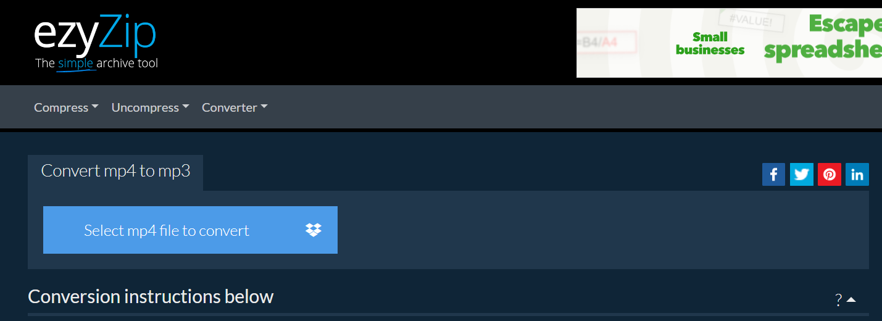Click Select mp4 file to convert button
The width and height of the screenshot is (882, 321).
point(190,230)
